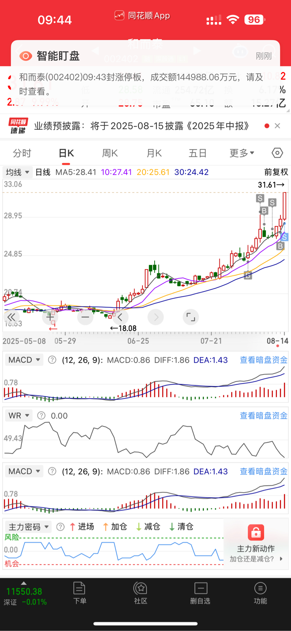Image resolution: width=291 pixels, height=631 pixels.
Task: Jump to earliest data double-chevron
Action: [x=11, y=317]
